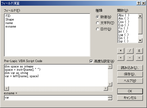Viewport: 147px width, 108px height.
Task: Click the line 'dim space as integer'
Action: 19,66
